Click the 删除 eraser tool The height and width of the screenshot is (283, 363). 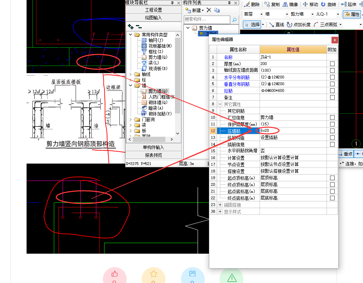(251, 5)
